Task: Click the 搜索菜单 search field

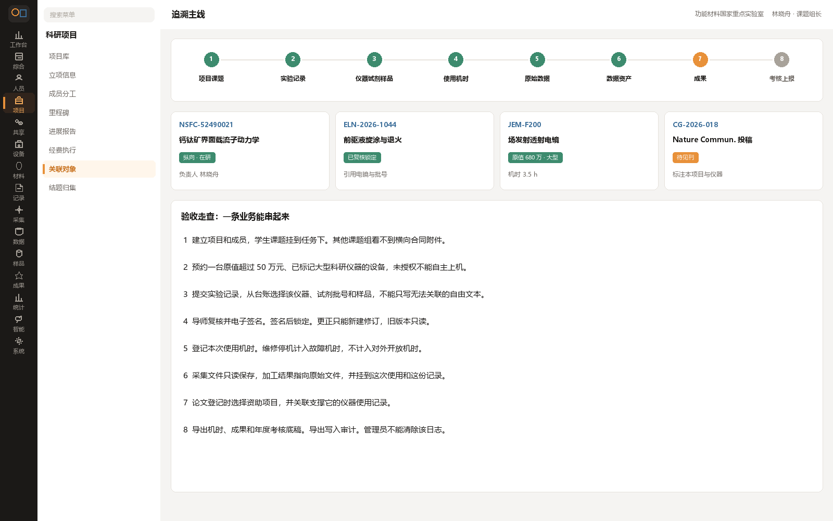Action: 99,15
